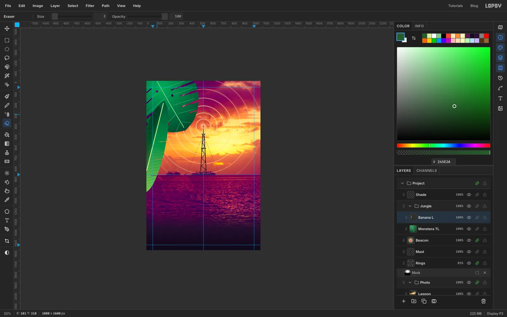Choose the Crop tool
Viewport: 507px width, 317px height.
[7, 241]
